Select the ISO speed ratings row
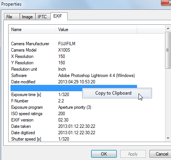 [x=74, y=114]
